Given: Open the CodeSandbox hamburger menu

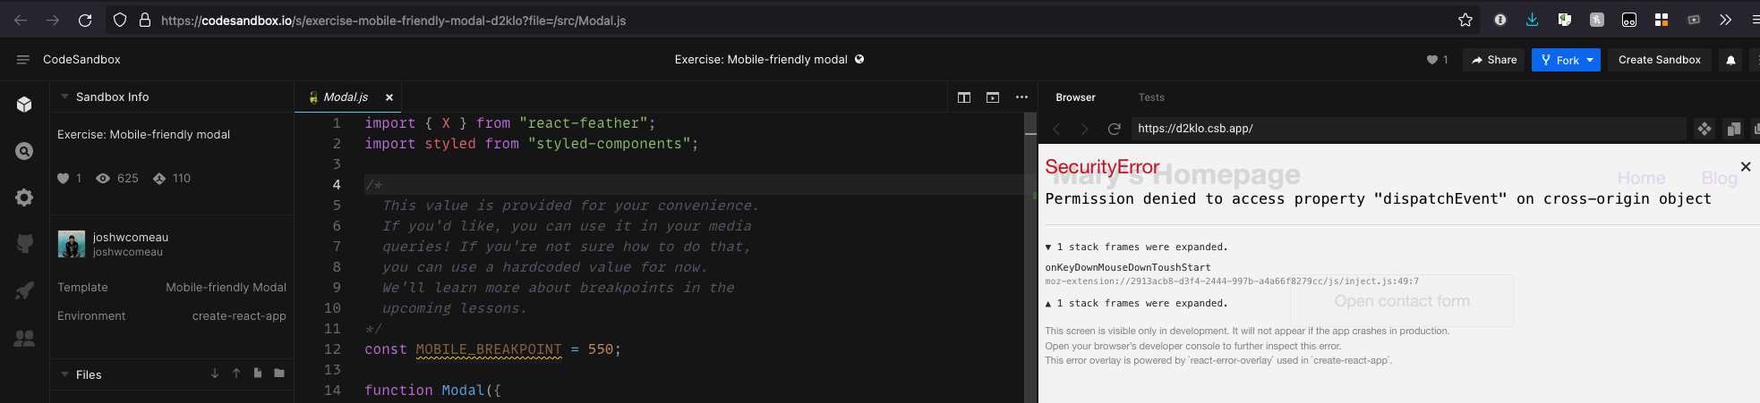Looking at the screenshot, I should pos(22,59).
